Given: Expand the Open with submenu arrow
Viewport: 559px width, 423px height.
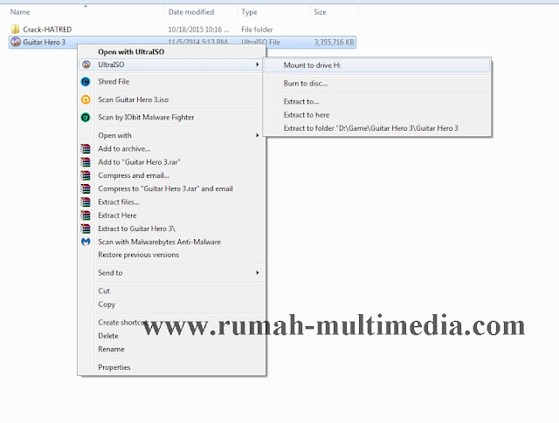Looking at the screenshot, I should click(257, 135).
